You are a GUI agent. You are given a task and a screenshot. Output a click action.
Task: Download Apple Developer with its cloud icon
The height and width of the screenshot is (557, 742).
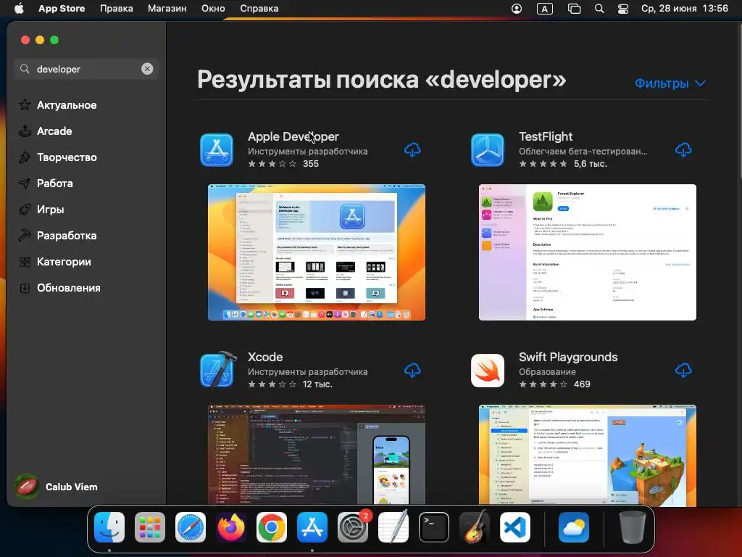(x=412, y=150)
